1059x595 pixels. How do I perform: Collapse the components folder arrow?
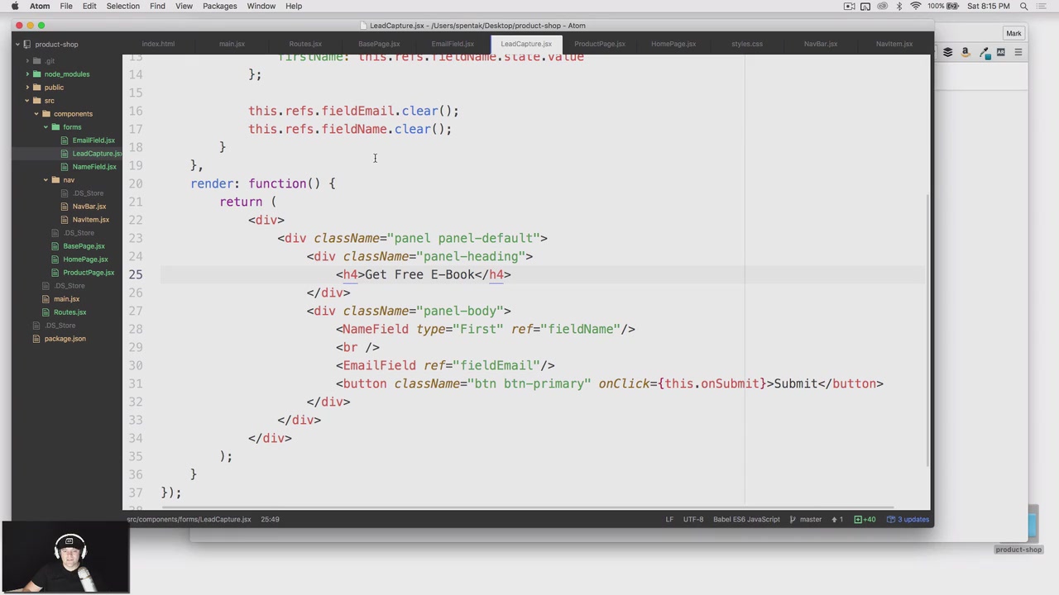tap(36, 114)
